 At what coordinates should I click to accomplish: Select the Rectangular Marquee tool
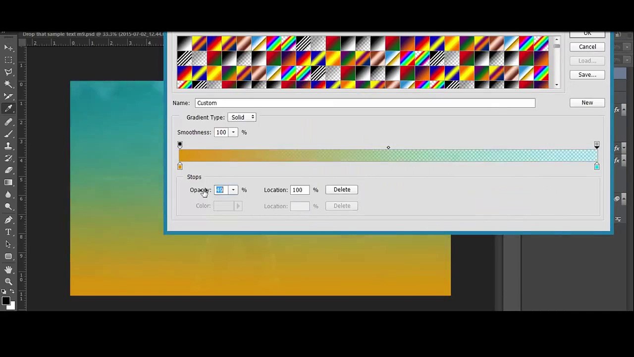pyautogui.click(x=8, y=60)
